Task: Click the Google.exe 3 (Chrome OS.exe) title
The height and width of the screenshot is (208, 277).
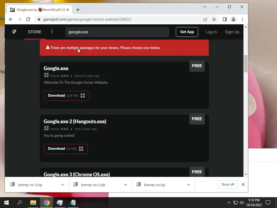Action: click(x=77, y=174)
